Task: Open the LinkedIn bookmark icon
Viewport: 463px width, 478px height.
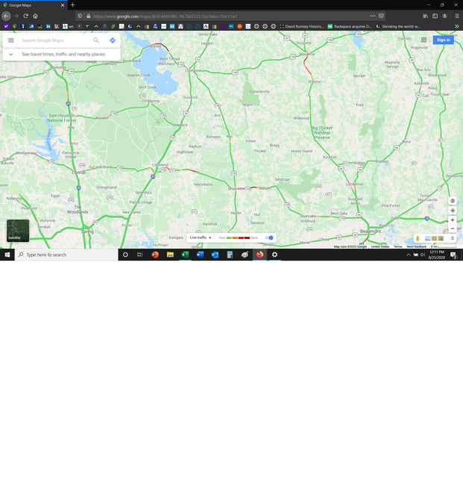Action: point(48,27)
